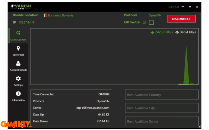Click the Bucharest, Romania location text
The width and height of the screenshot is (209, 130).
pos(61,16)
